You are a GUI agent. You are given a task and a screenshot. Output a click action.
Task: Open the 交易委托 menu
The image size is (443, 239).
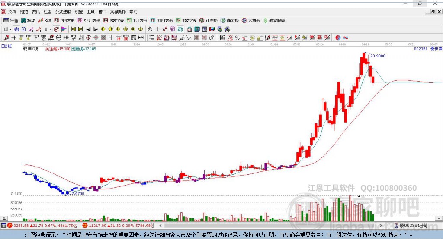point(118,12)
